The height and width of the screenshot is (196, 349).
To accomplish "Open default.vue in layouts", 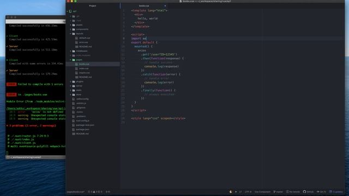I will pyautogui.click(x=85, y=38).
